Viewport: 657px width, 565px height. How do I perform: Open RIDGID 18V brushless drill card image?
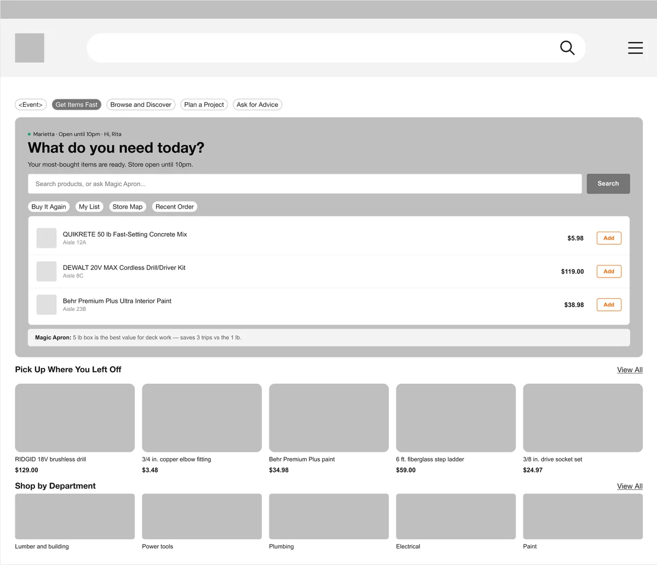(75, 418)
